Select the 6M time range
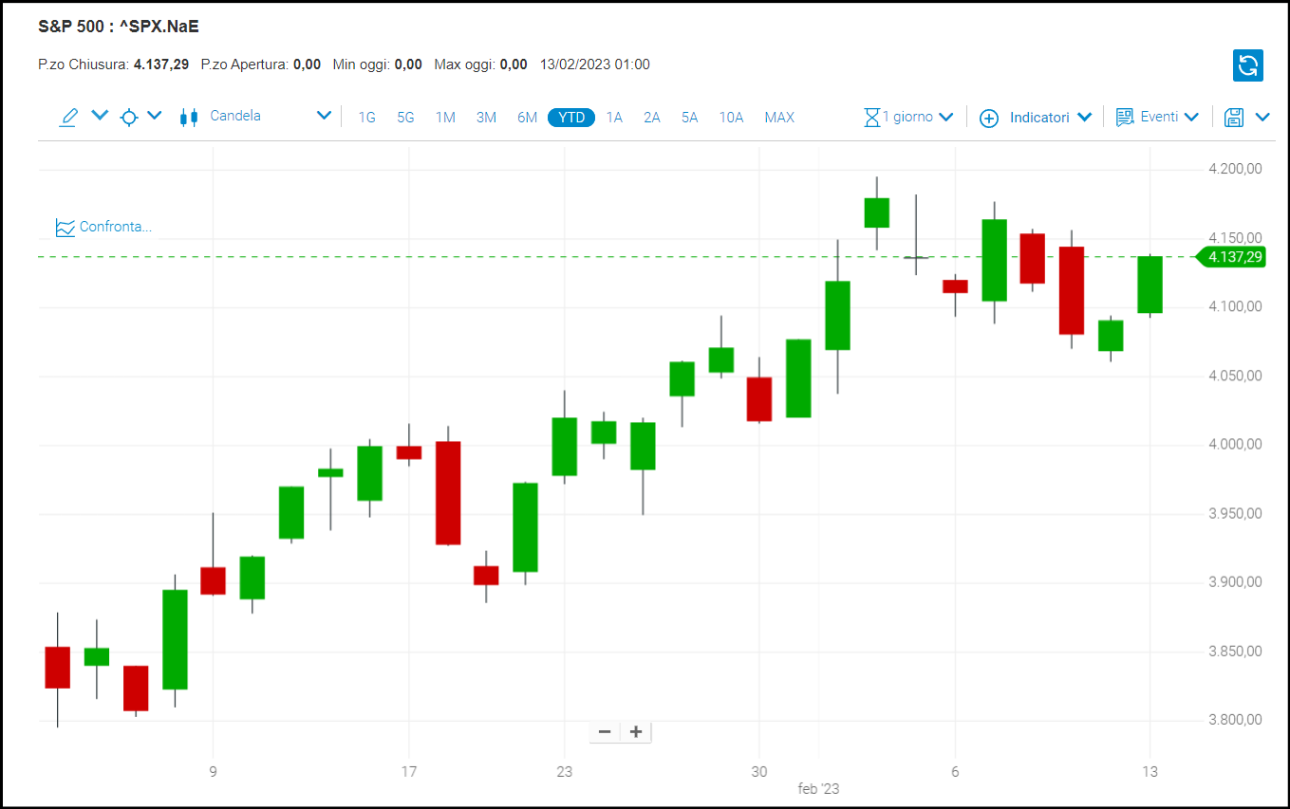 click(527, 118)
